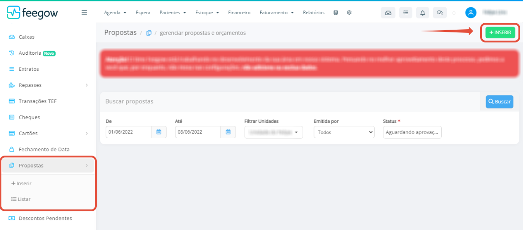
Task: Click the Extratos list icon
Action: 12,69
